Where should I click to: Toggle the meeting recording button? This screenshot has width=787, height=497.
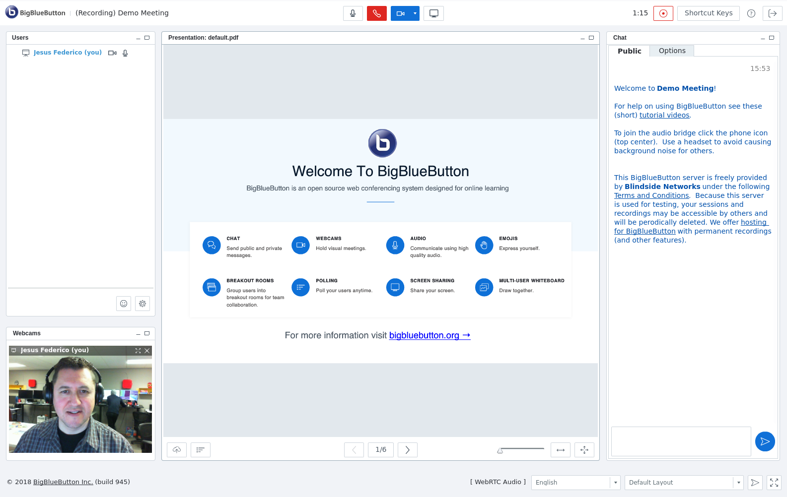(x=663, y=13)
